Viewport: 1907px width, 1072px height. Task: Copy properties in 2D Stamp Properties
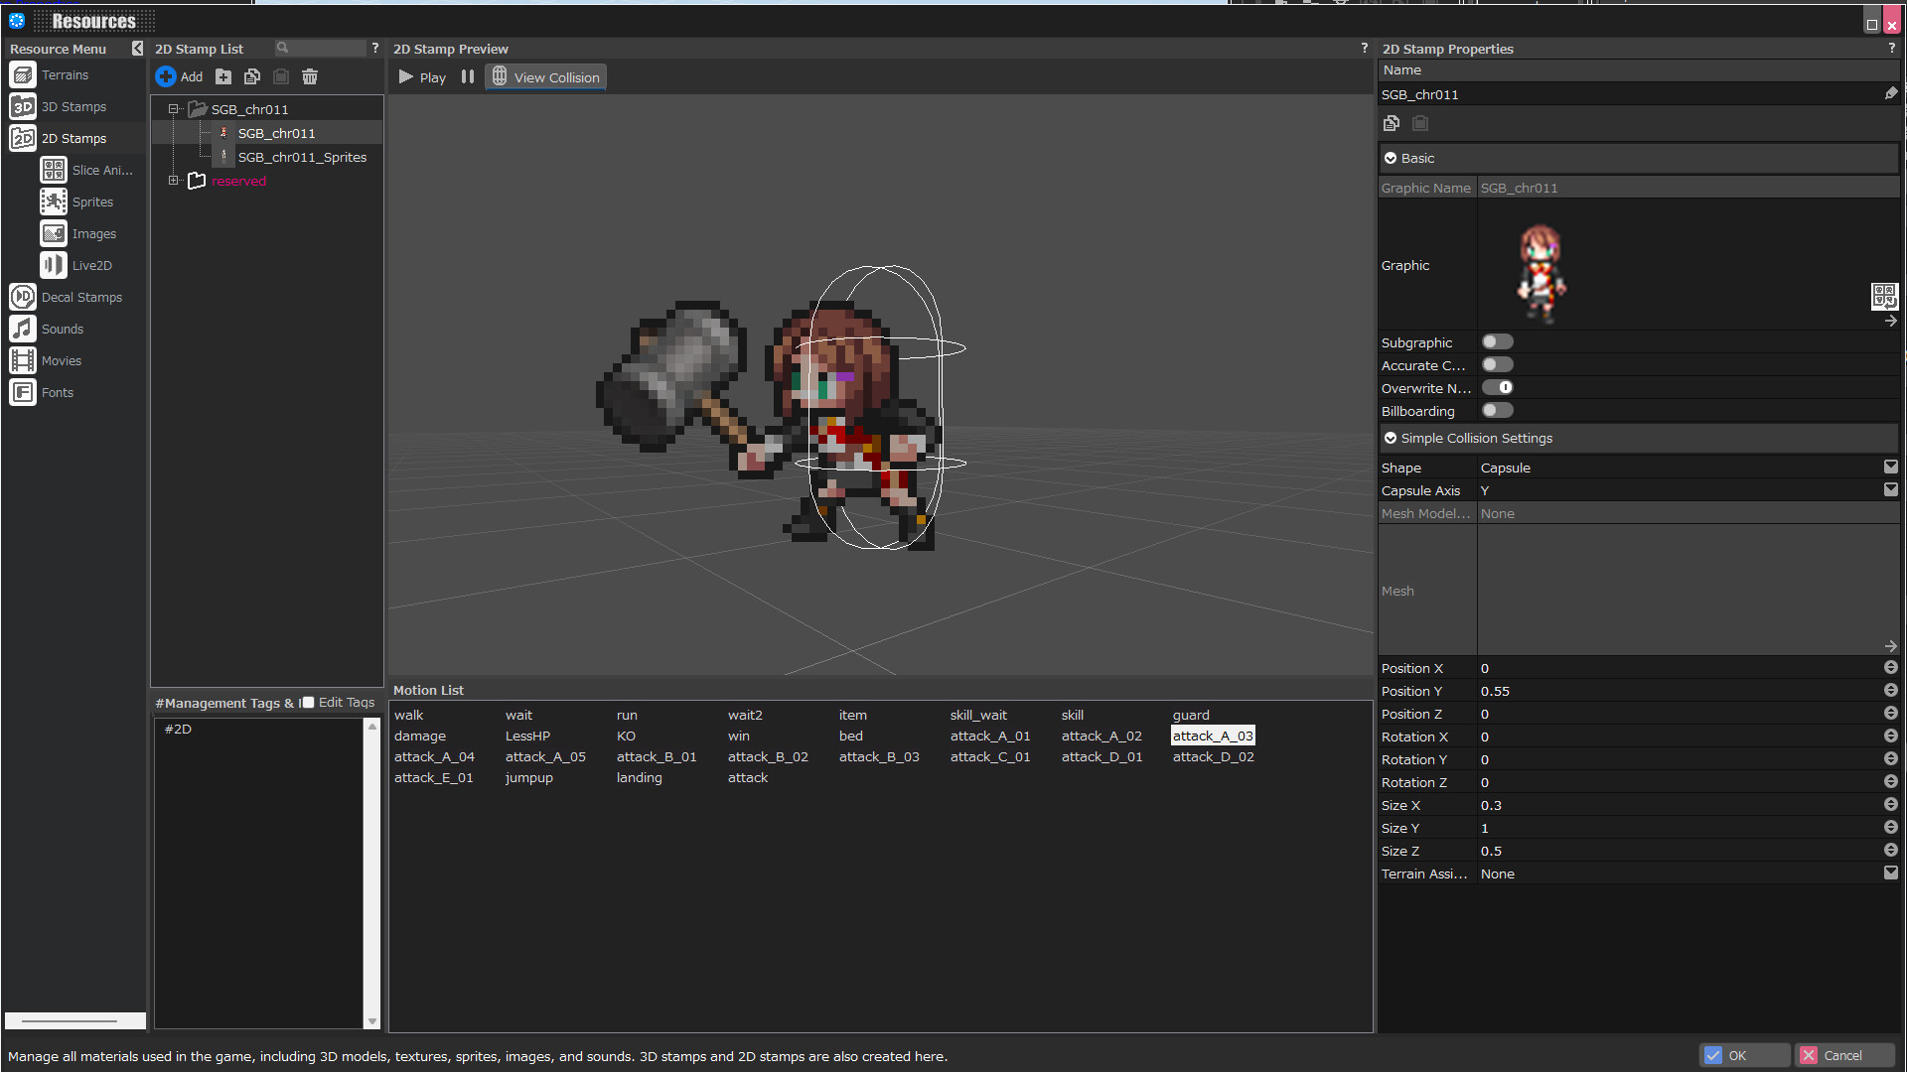point(1392,123)
